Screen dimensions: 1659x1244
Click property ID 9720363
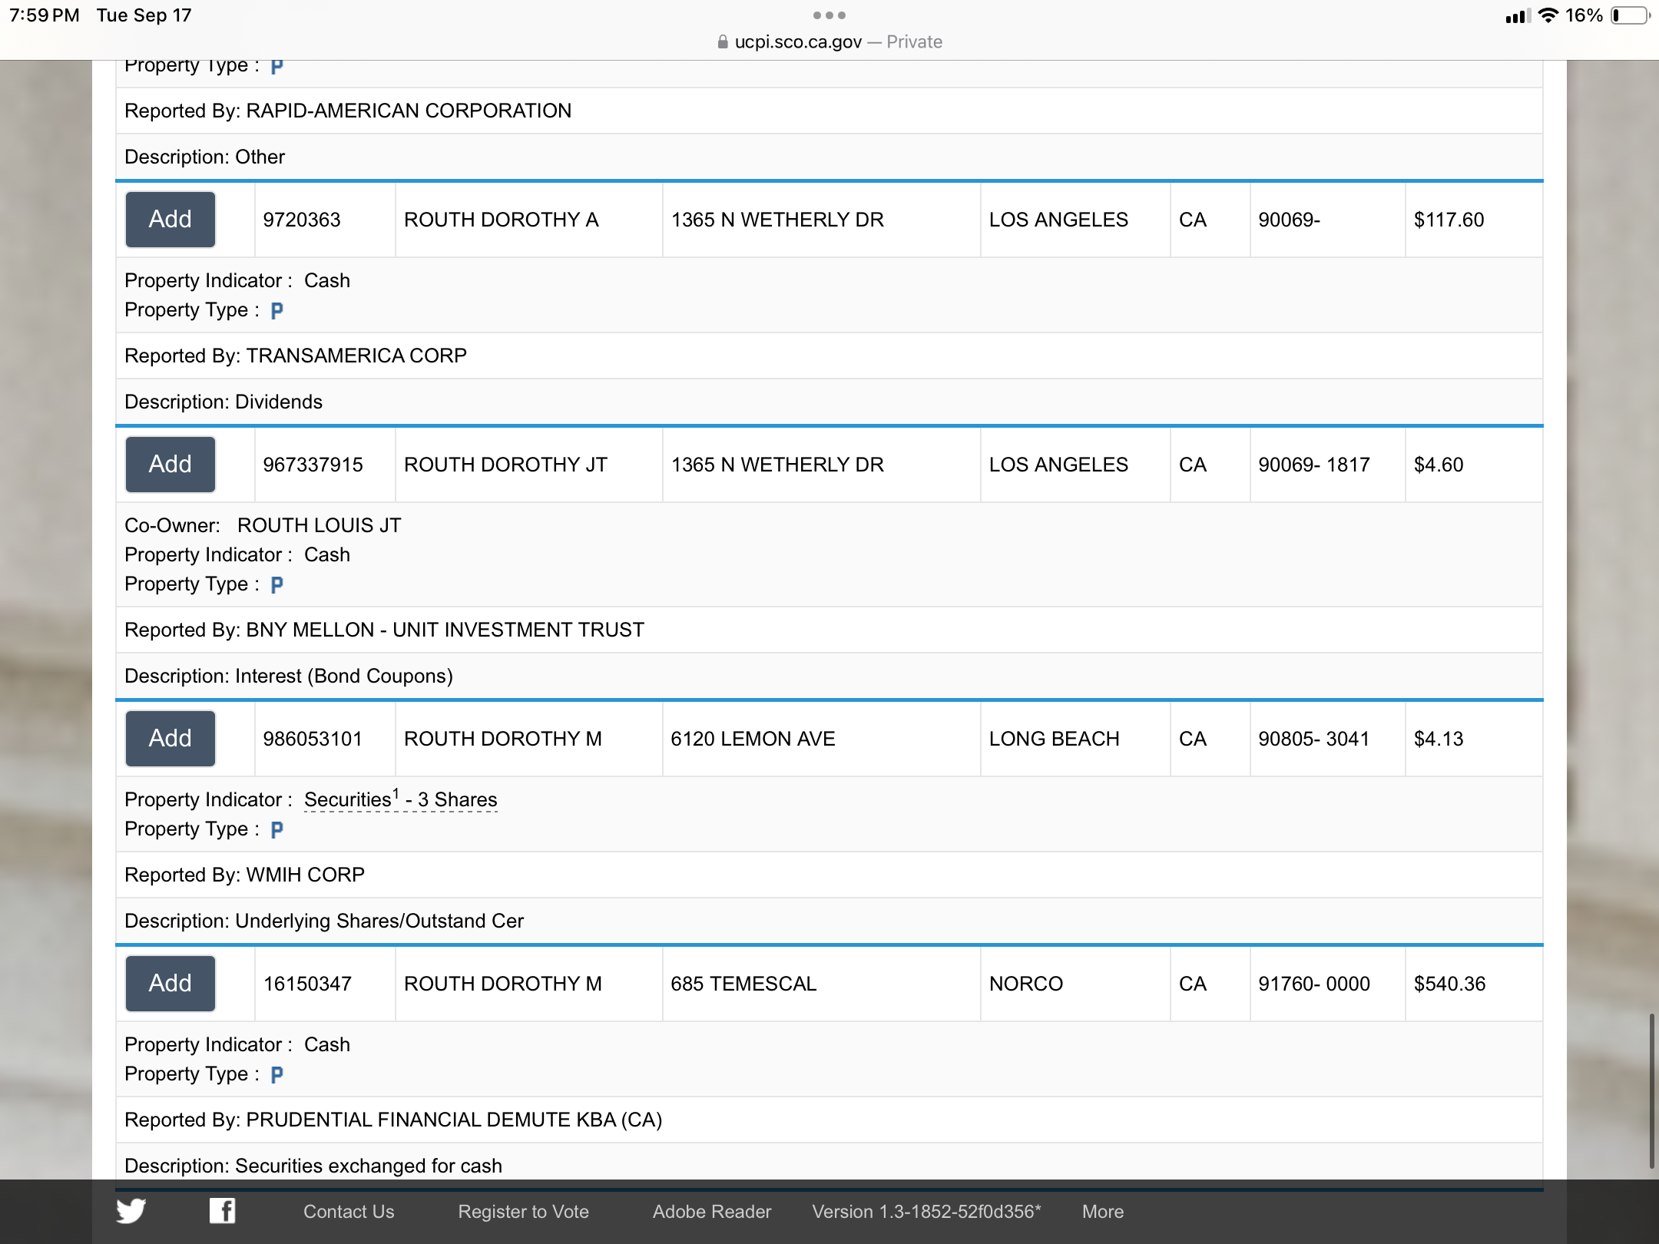302,220
